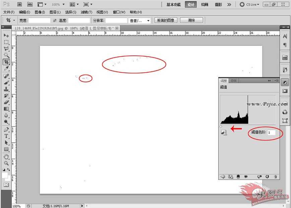Select the History Brush tool

[6, 96]
